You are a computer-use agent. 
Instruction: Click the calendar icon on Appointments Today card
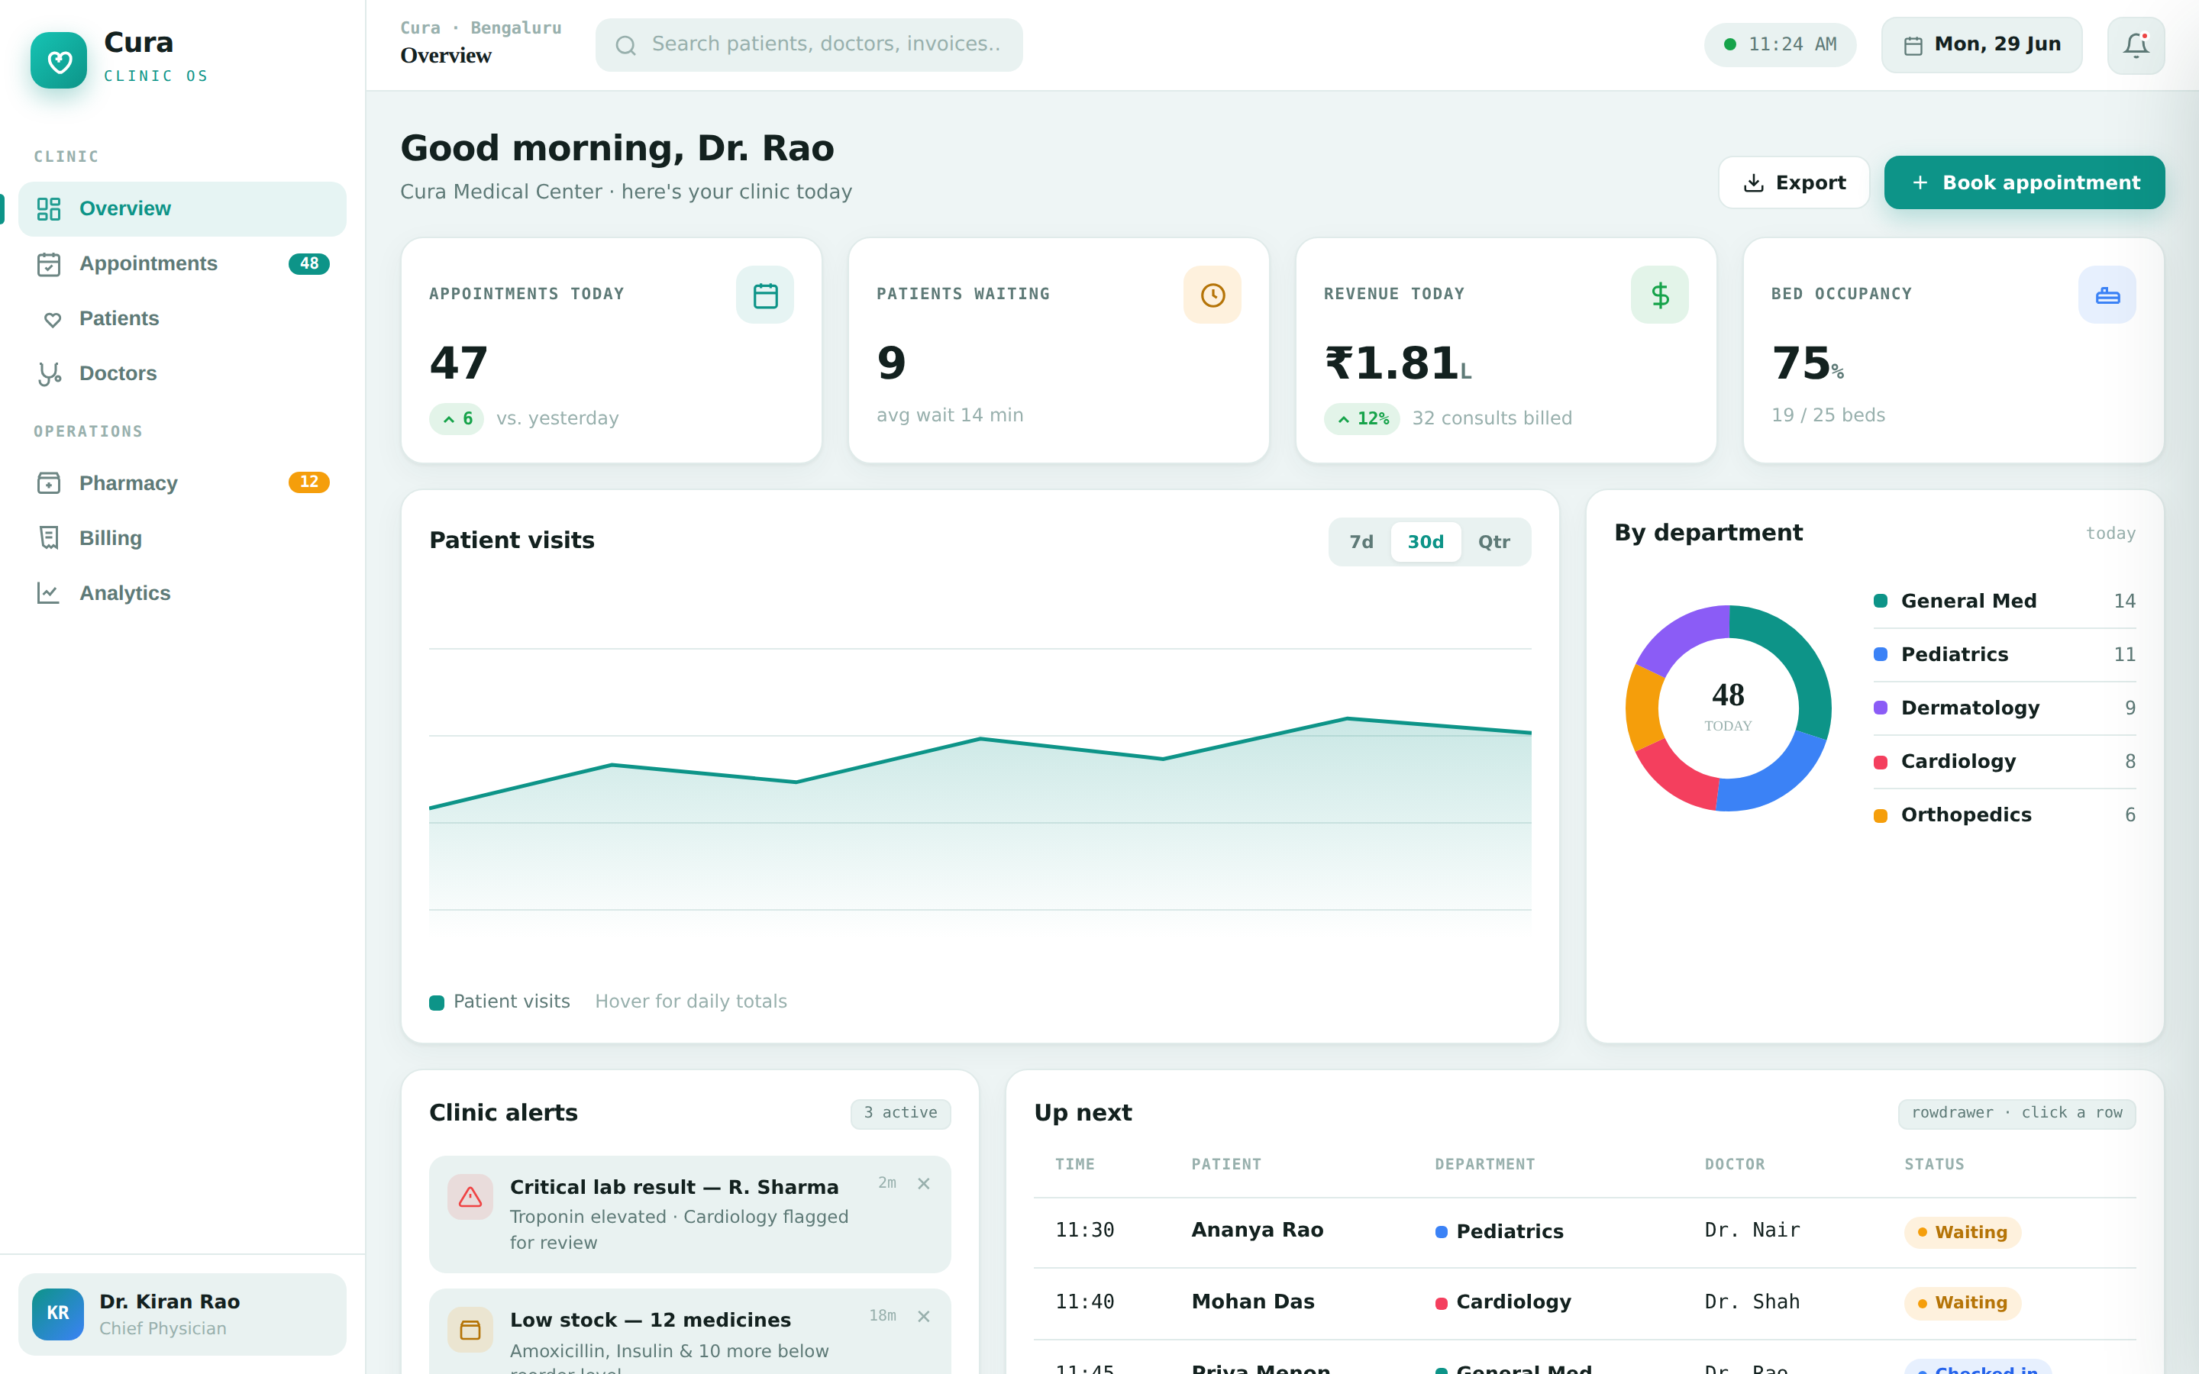tap(765, 295)
